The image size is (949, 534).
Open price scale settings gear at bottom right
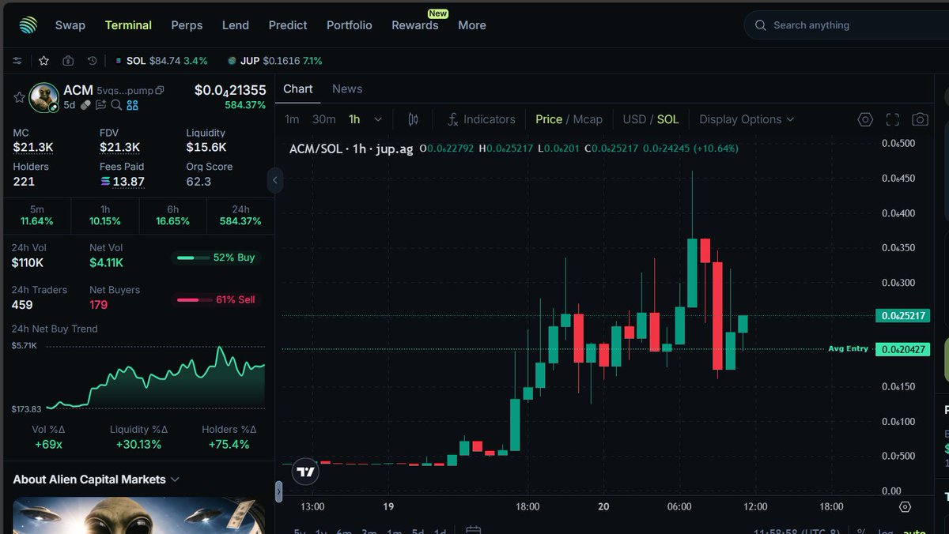click(906, 506)
